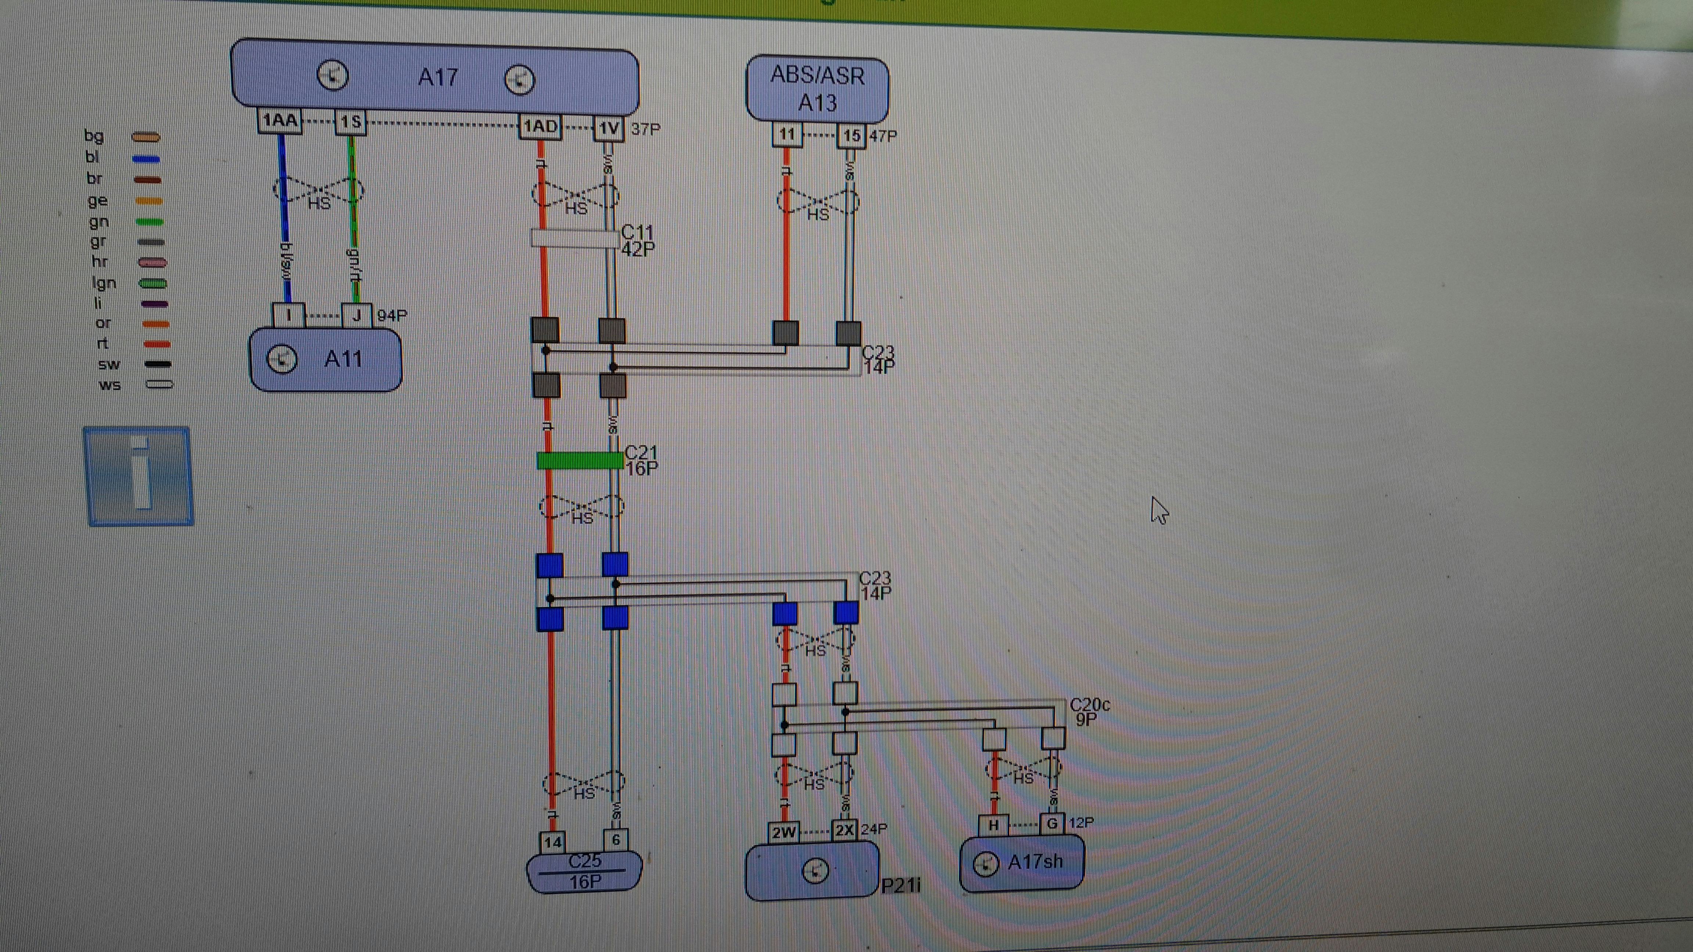Select the ABS/ASR A13 control unit
This screenshot has width=1693, height=952.
(817, 89)
